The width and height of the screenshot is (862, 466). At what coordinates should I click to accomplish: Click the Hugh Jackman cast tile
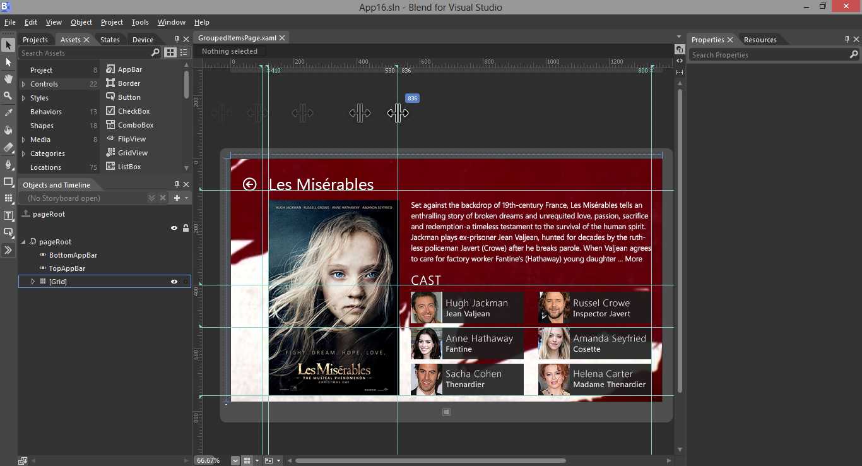pyautogui.click(x=467, y=308)
